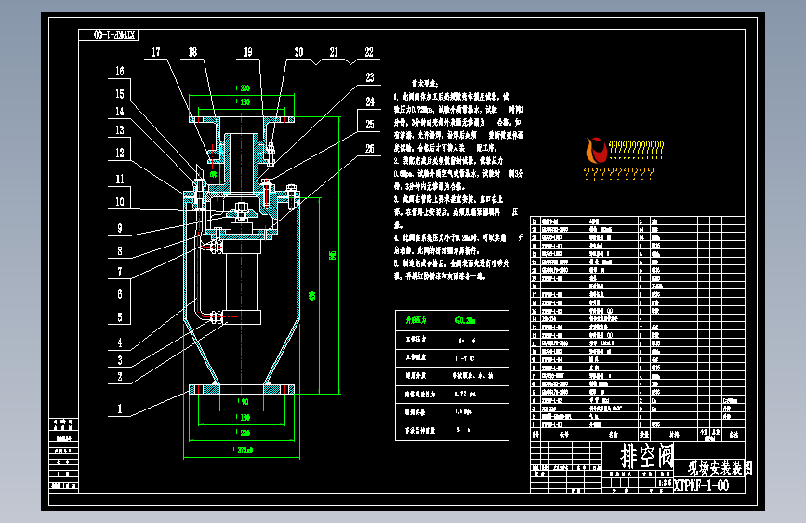Click part callout number 12
Viewport: 806px width, 523px height.
pyautogui.click(x=120, y=153)
